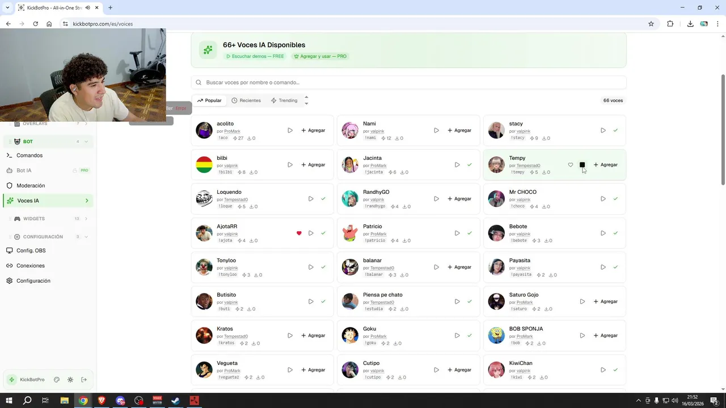This screenshot has width=726, height=408.
Task: Open the tab search dropdown arrow
Action: coord(7,7)
